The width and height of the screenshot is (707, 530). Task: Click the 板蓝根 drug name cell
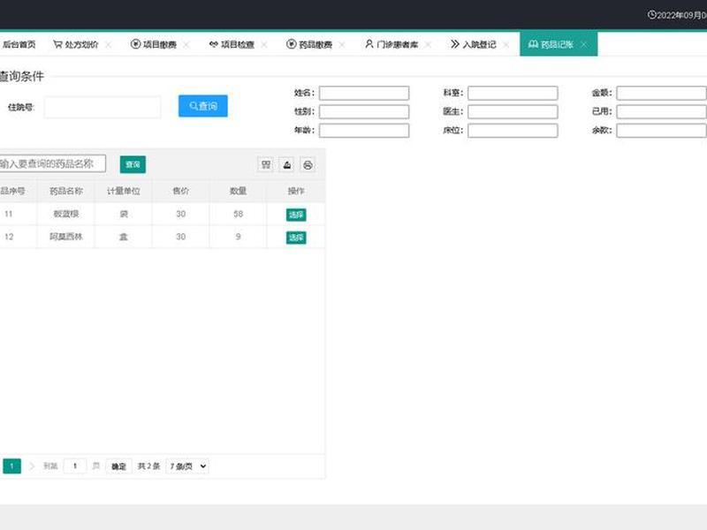pos(65,214)
